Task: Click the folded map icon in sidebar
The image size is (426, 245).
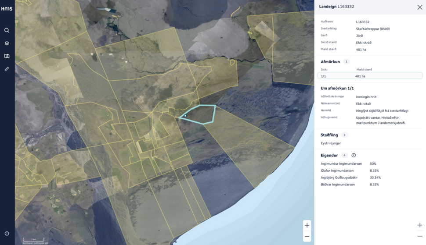Action: (x=7, y=56)
